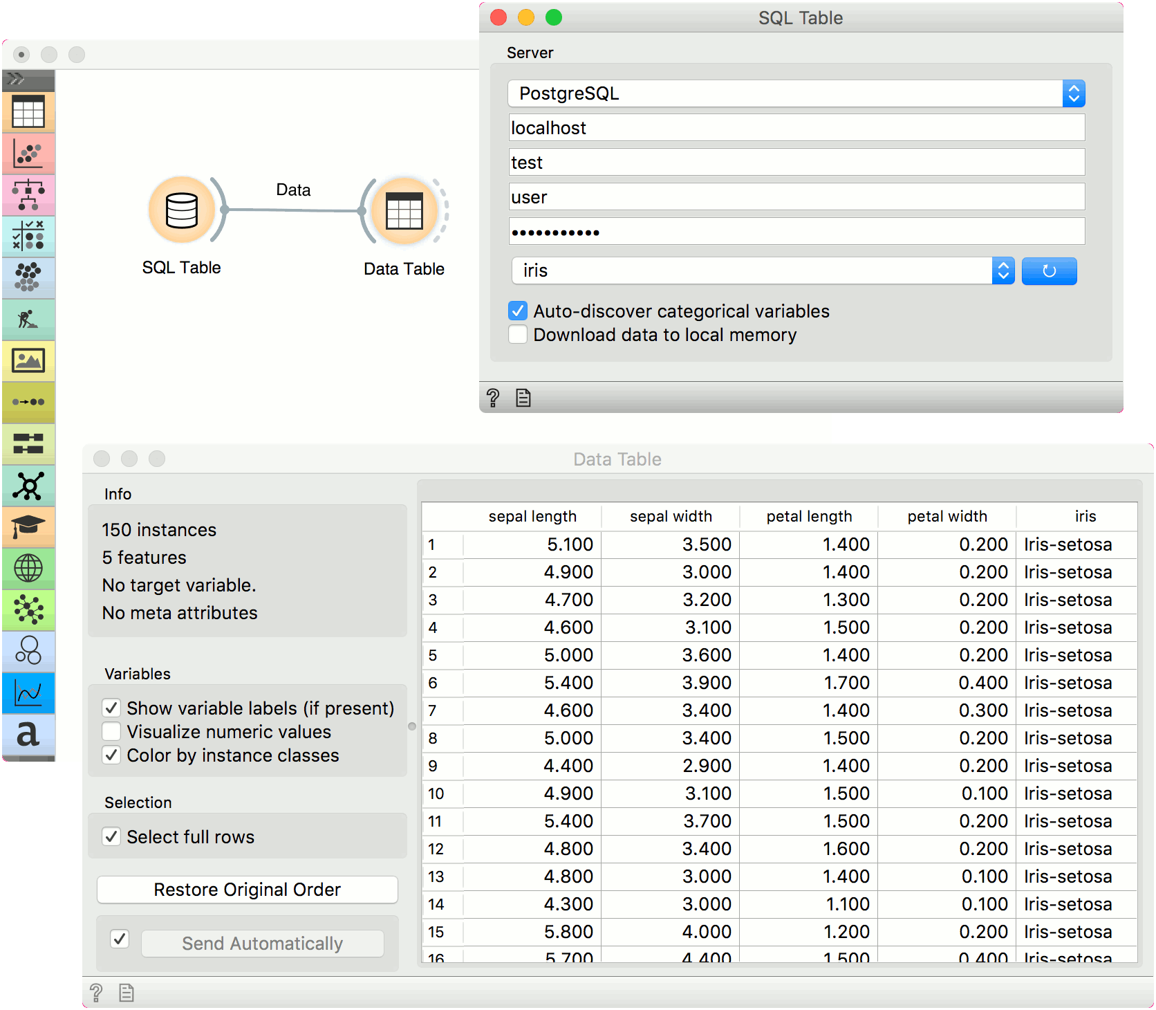Image resolution: width=1156 pixels, height=1010 pixels.
Task: Open the Educational graduation cap category icon
Action: 28,526
